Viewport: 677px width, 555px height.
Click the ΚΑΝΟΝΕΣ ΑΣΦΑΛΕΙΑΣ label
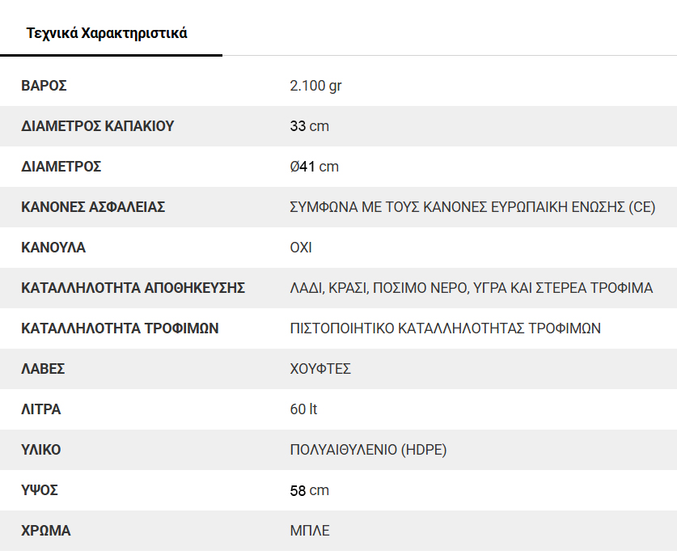(93, 207)
